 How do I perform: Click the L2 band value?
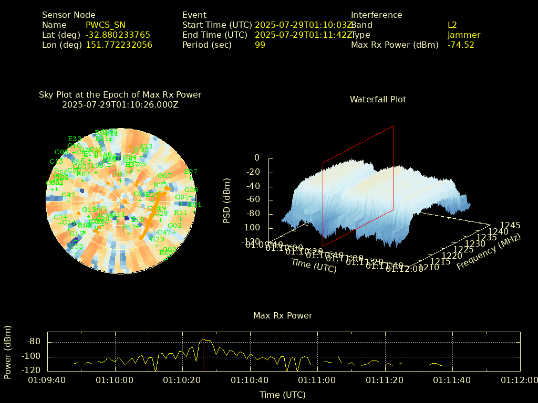point(452,25)
